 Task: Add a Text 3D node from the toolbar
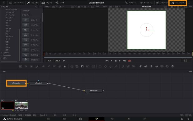point(151,66)
